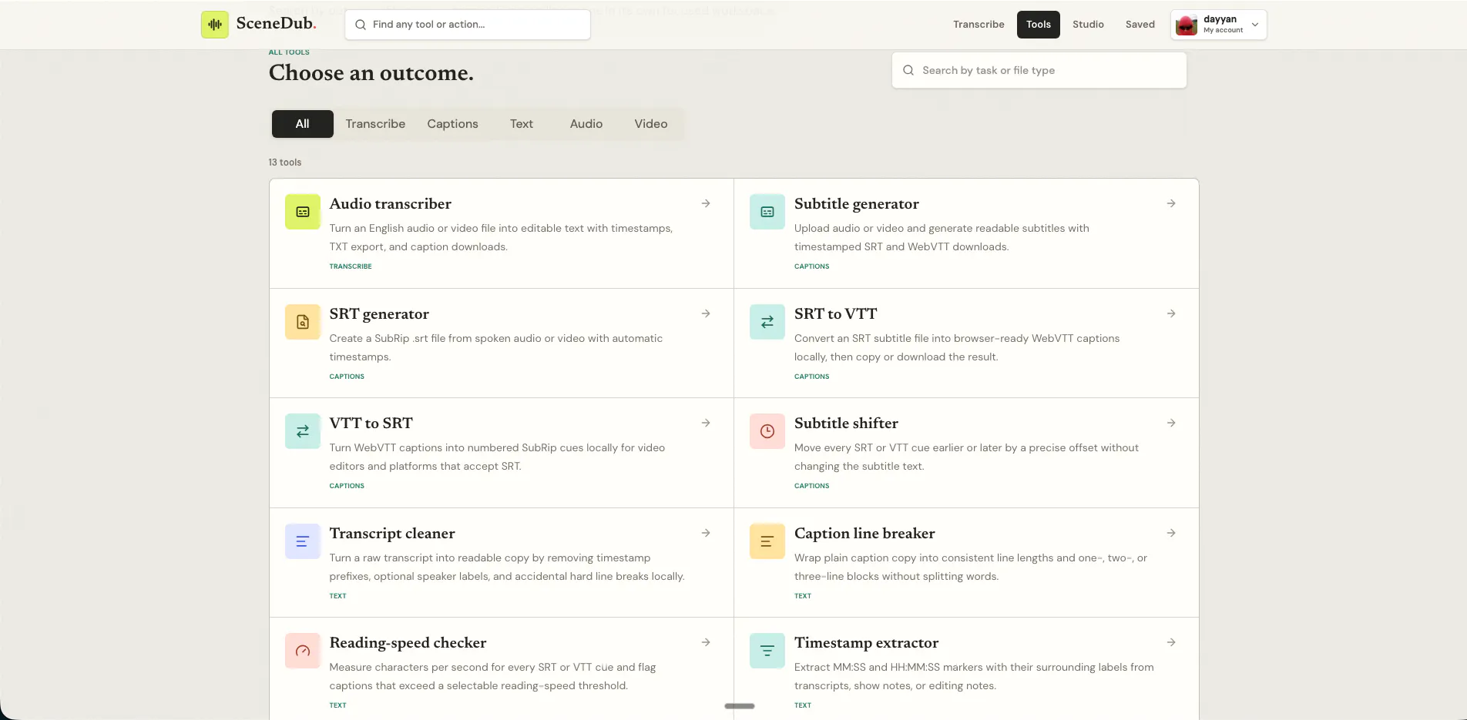Click the Timestamp extractor filter icon
Viewport: 1467px width, 720px height.
click(x=767, y=651)
